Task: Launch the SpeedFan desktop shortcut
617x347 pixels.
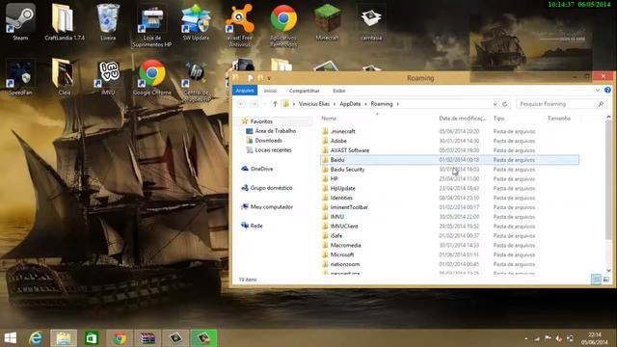Action: [x=20, y=77]
